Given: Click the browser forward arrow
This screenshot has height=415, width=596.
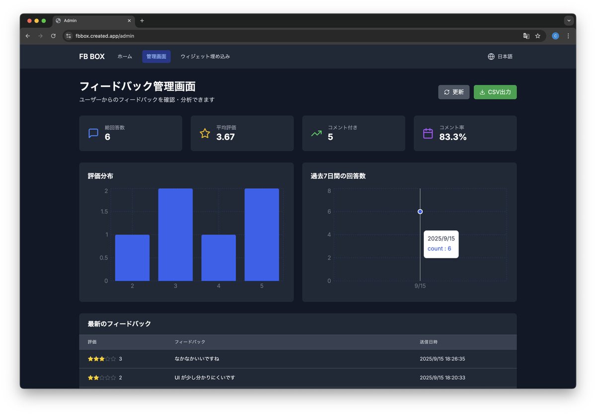Looking at the screenshot, I should tap(41, 36).
